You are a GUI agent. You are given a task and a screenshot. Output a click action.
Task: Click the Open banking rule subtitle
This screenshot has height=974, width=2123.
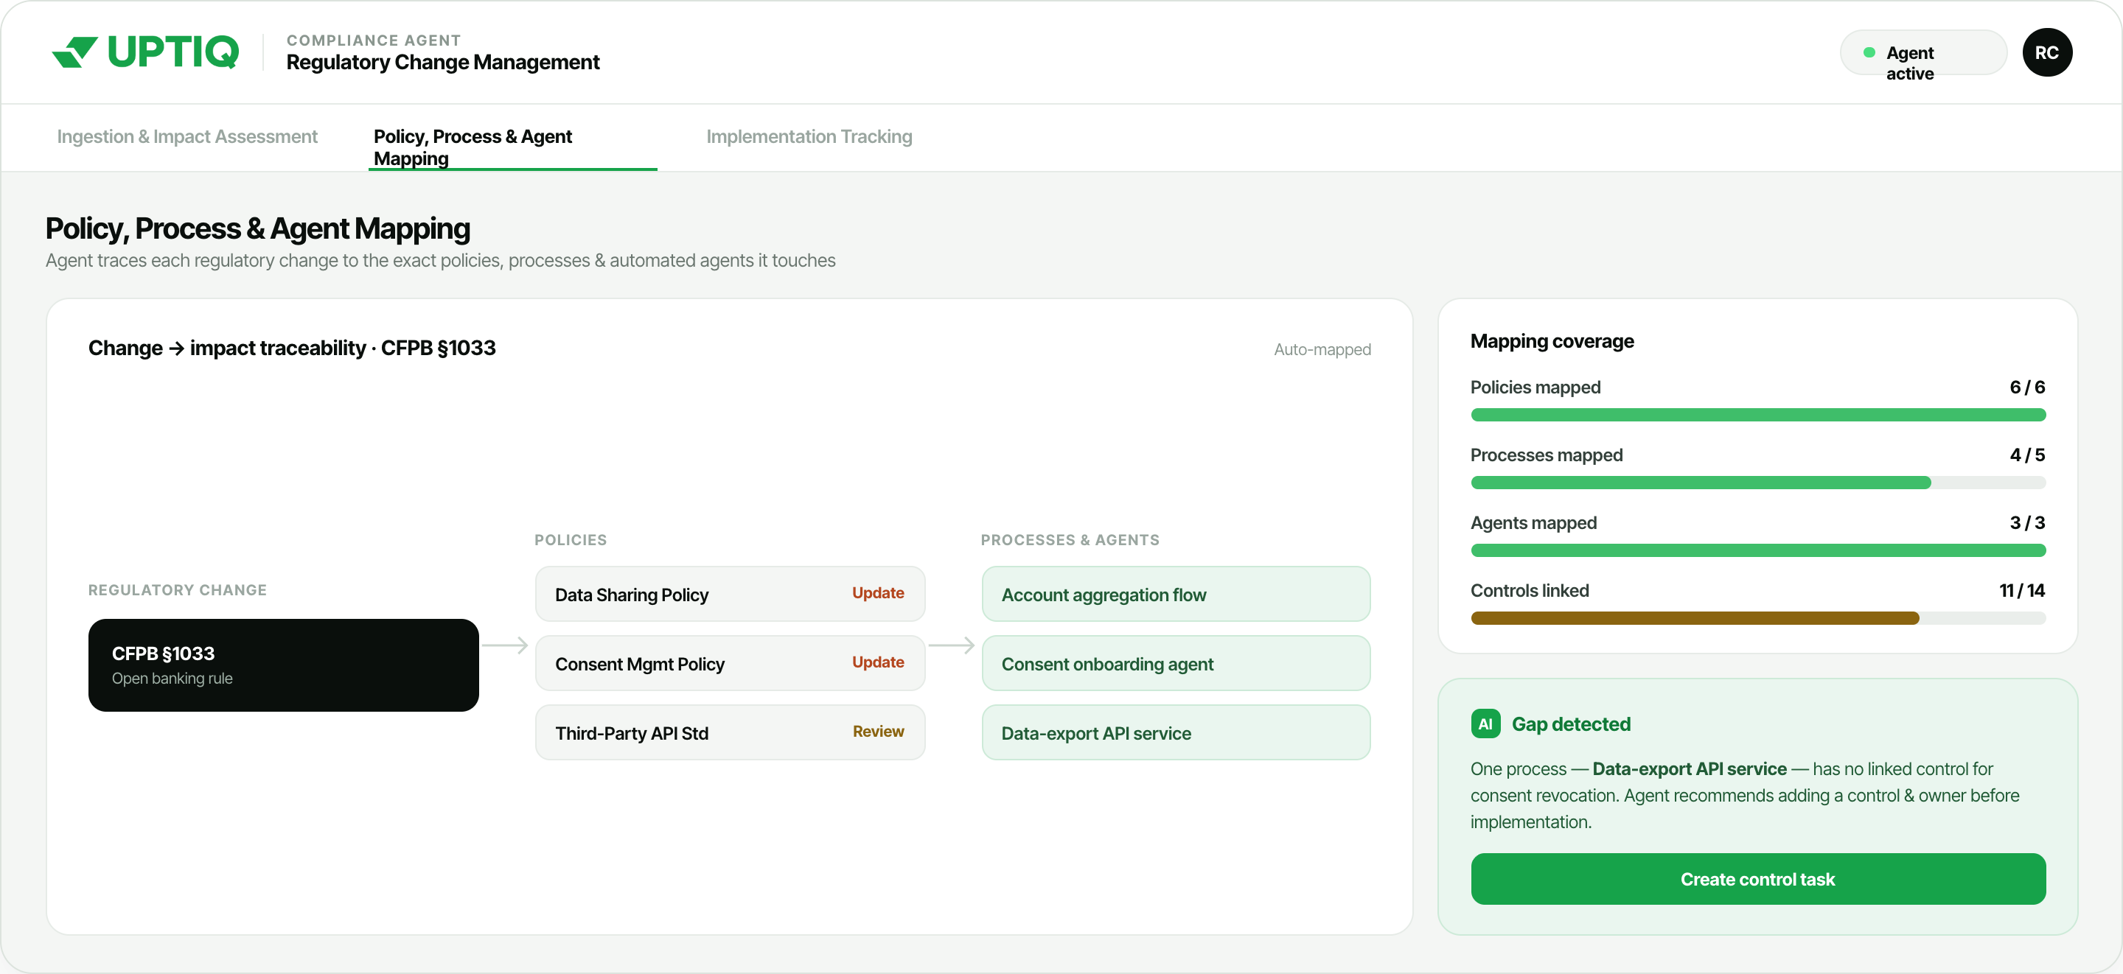click(x=172, y=678)
